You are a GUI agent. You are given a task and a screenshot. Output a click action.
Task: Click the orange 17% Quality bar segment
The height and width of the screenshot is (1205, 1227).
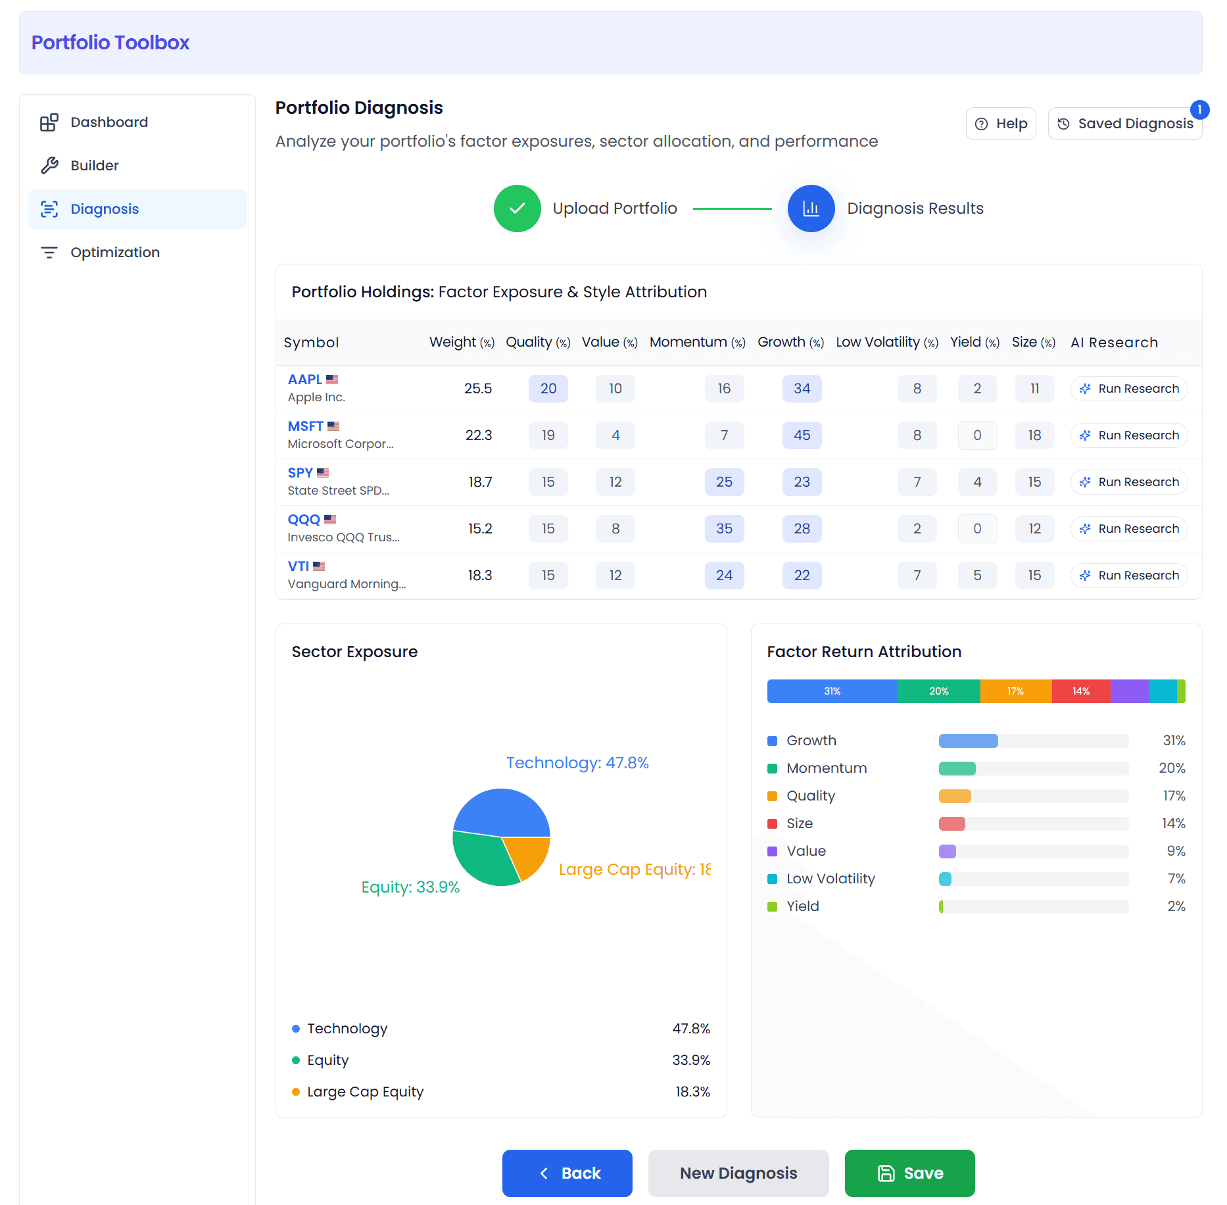pos(1016,691)
